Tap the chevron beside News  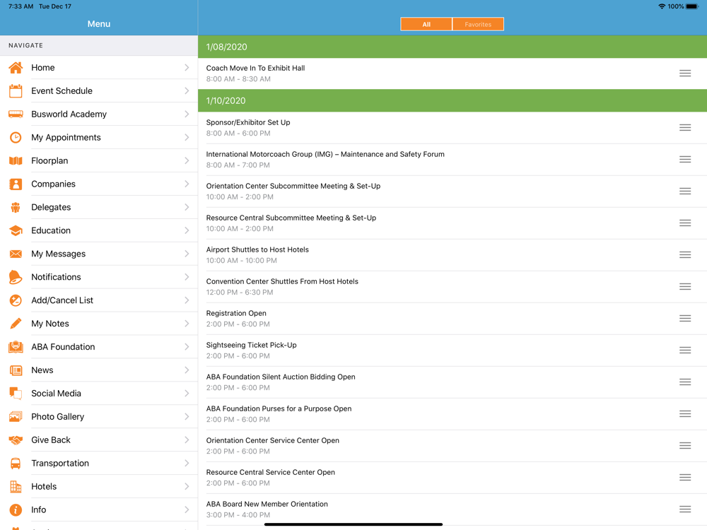[187, 370]
